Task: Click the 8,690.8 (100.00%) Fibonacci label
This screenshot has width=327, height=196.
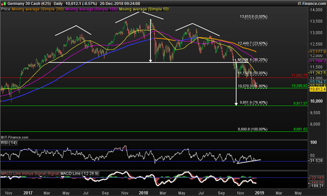Action: pyautogui.click(x=252, y=129)
